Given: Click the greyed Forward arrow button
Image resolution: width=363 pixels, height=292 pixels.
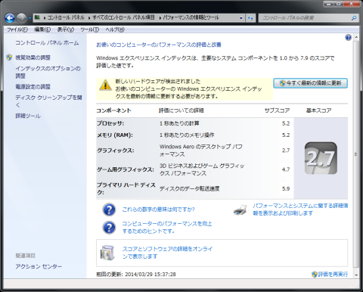Looking at the screenshot, I should pyautogui.click(x=22, y=18).
